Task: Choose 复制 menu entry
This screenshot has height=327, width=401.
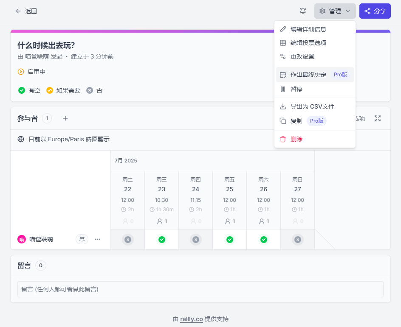Action: (x=315, y=121)
